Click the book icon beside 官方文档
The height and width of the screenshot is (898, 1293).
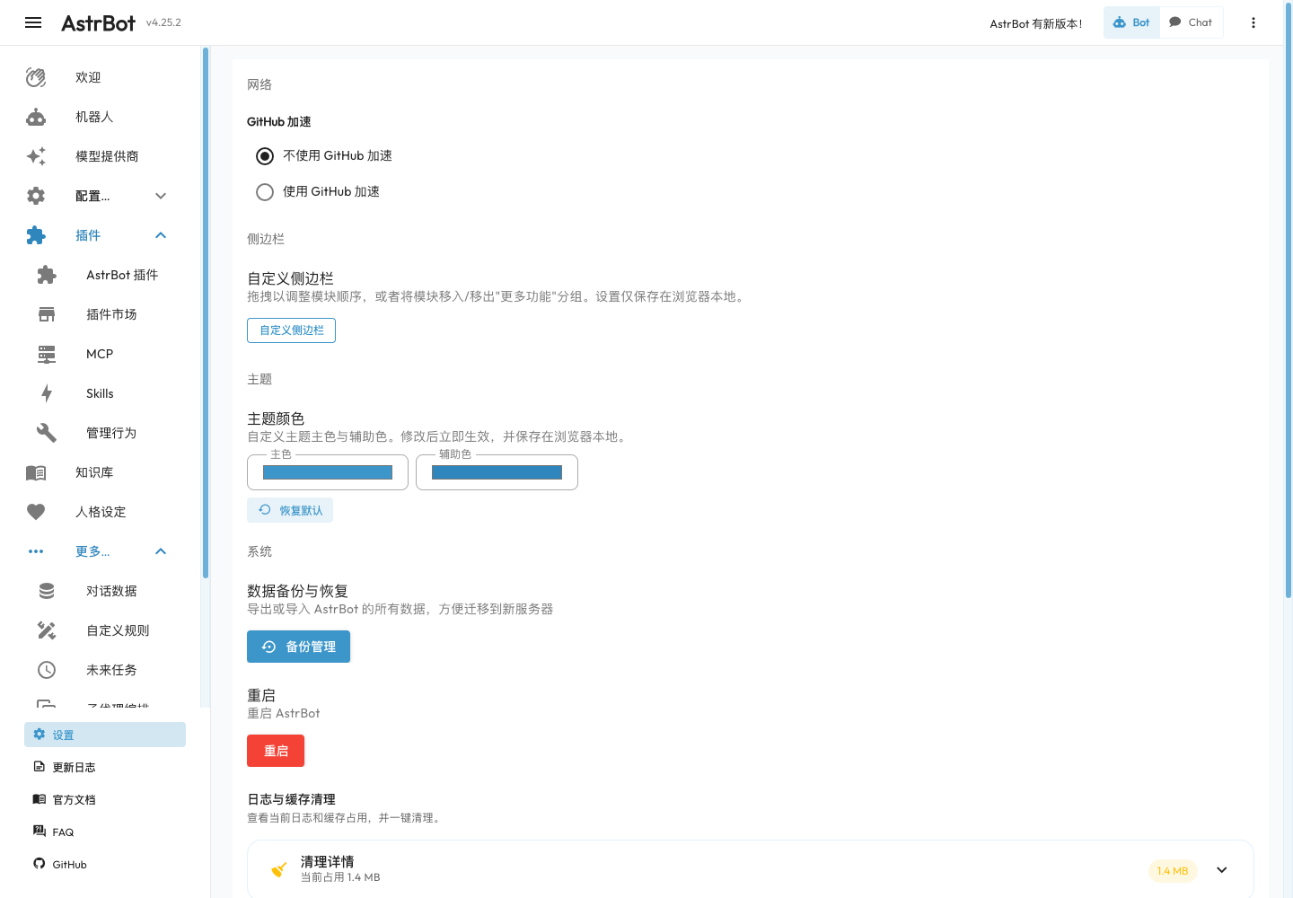point(40,799)
